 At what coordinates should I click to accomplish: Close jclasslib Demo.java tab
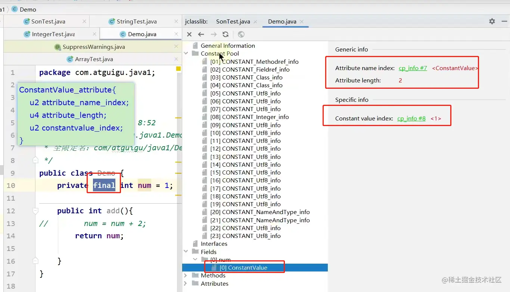pos(302,22)
